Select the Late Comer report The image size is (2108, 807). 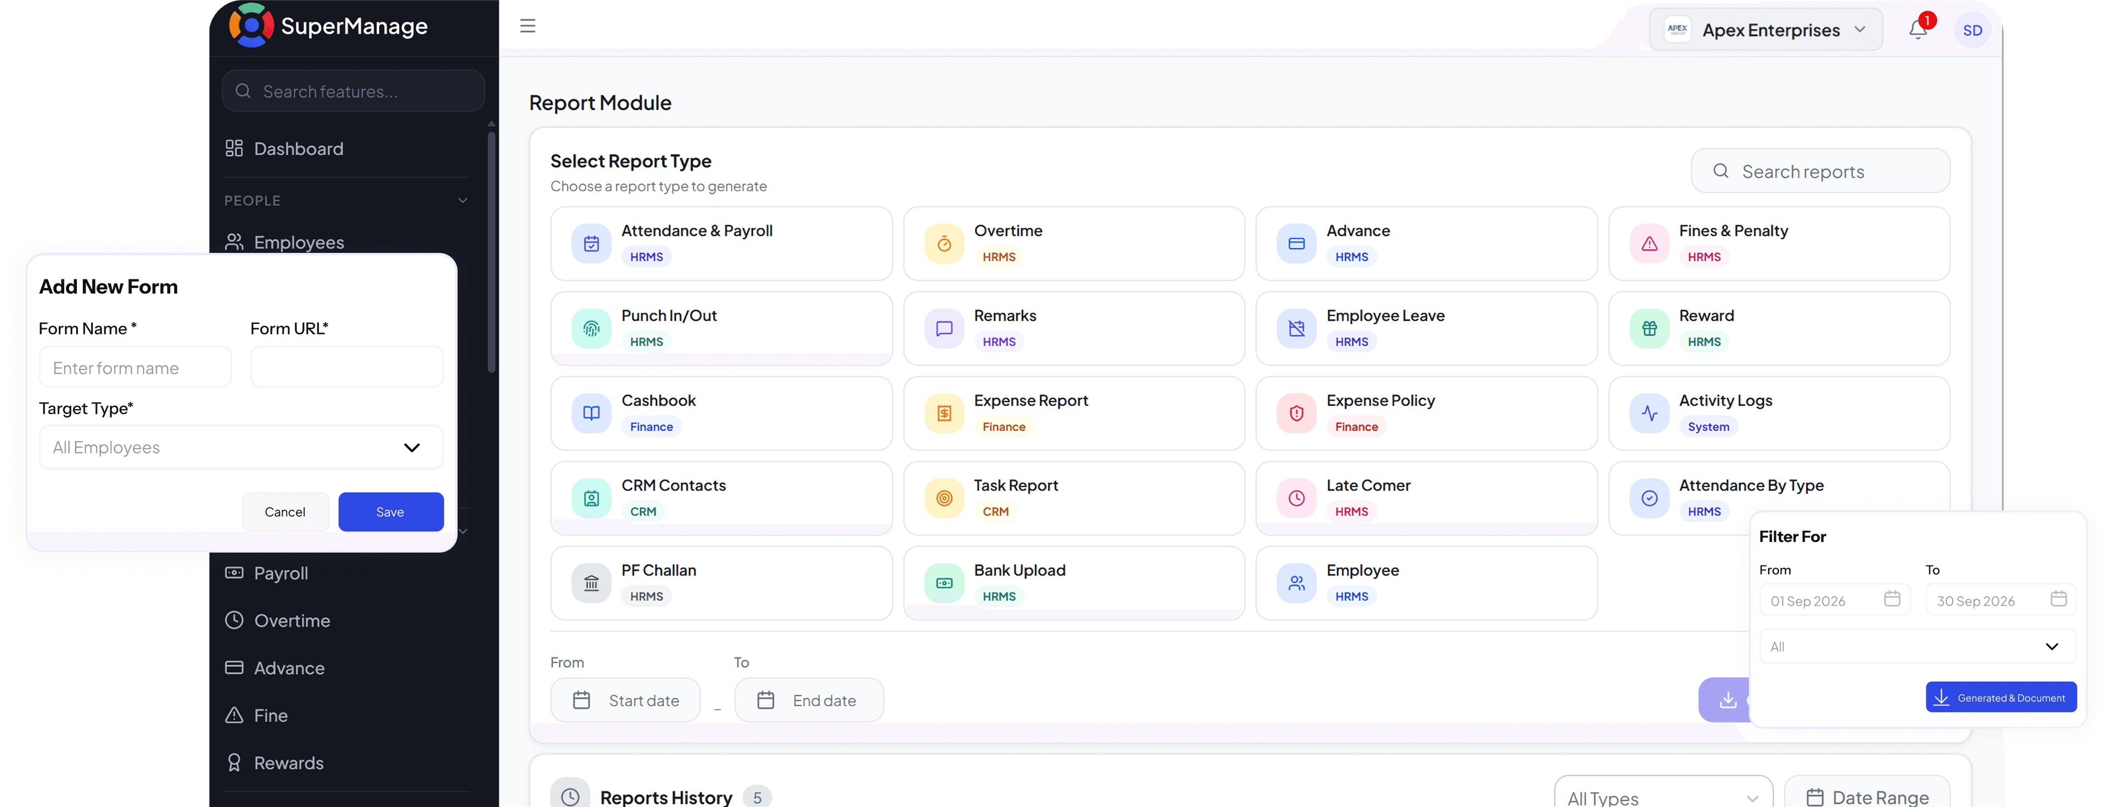point(1426,499)
